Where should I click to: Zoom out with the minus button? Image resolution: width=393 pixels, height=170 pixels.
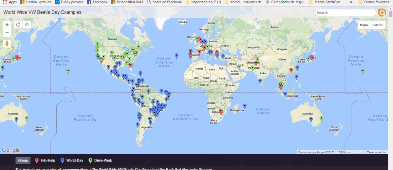pos(7,33)
